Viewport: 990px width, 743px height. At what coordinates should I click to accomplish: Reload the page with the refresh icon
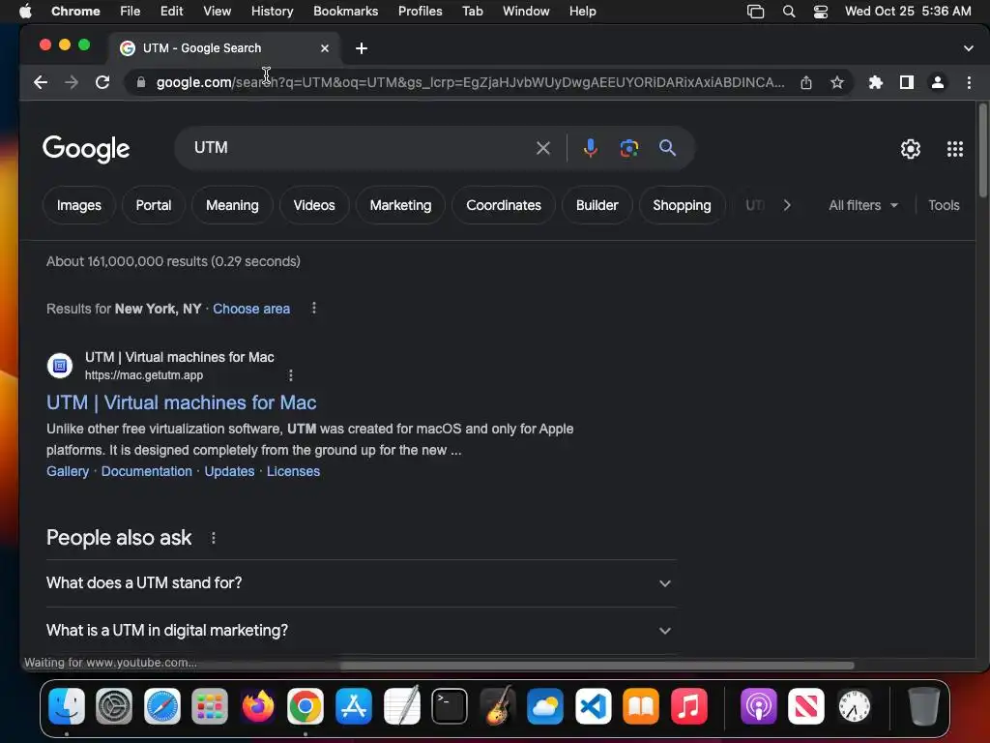click(x=102, y=82)
